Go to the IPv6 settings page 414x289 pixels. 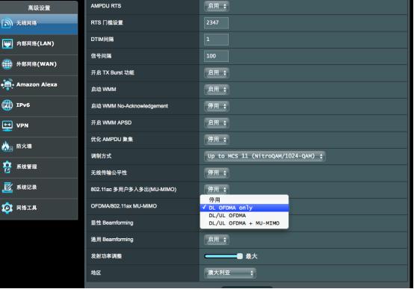click(39, 105)
